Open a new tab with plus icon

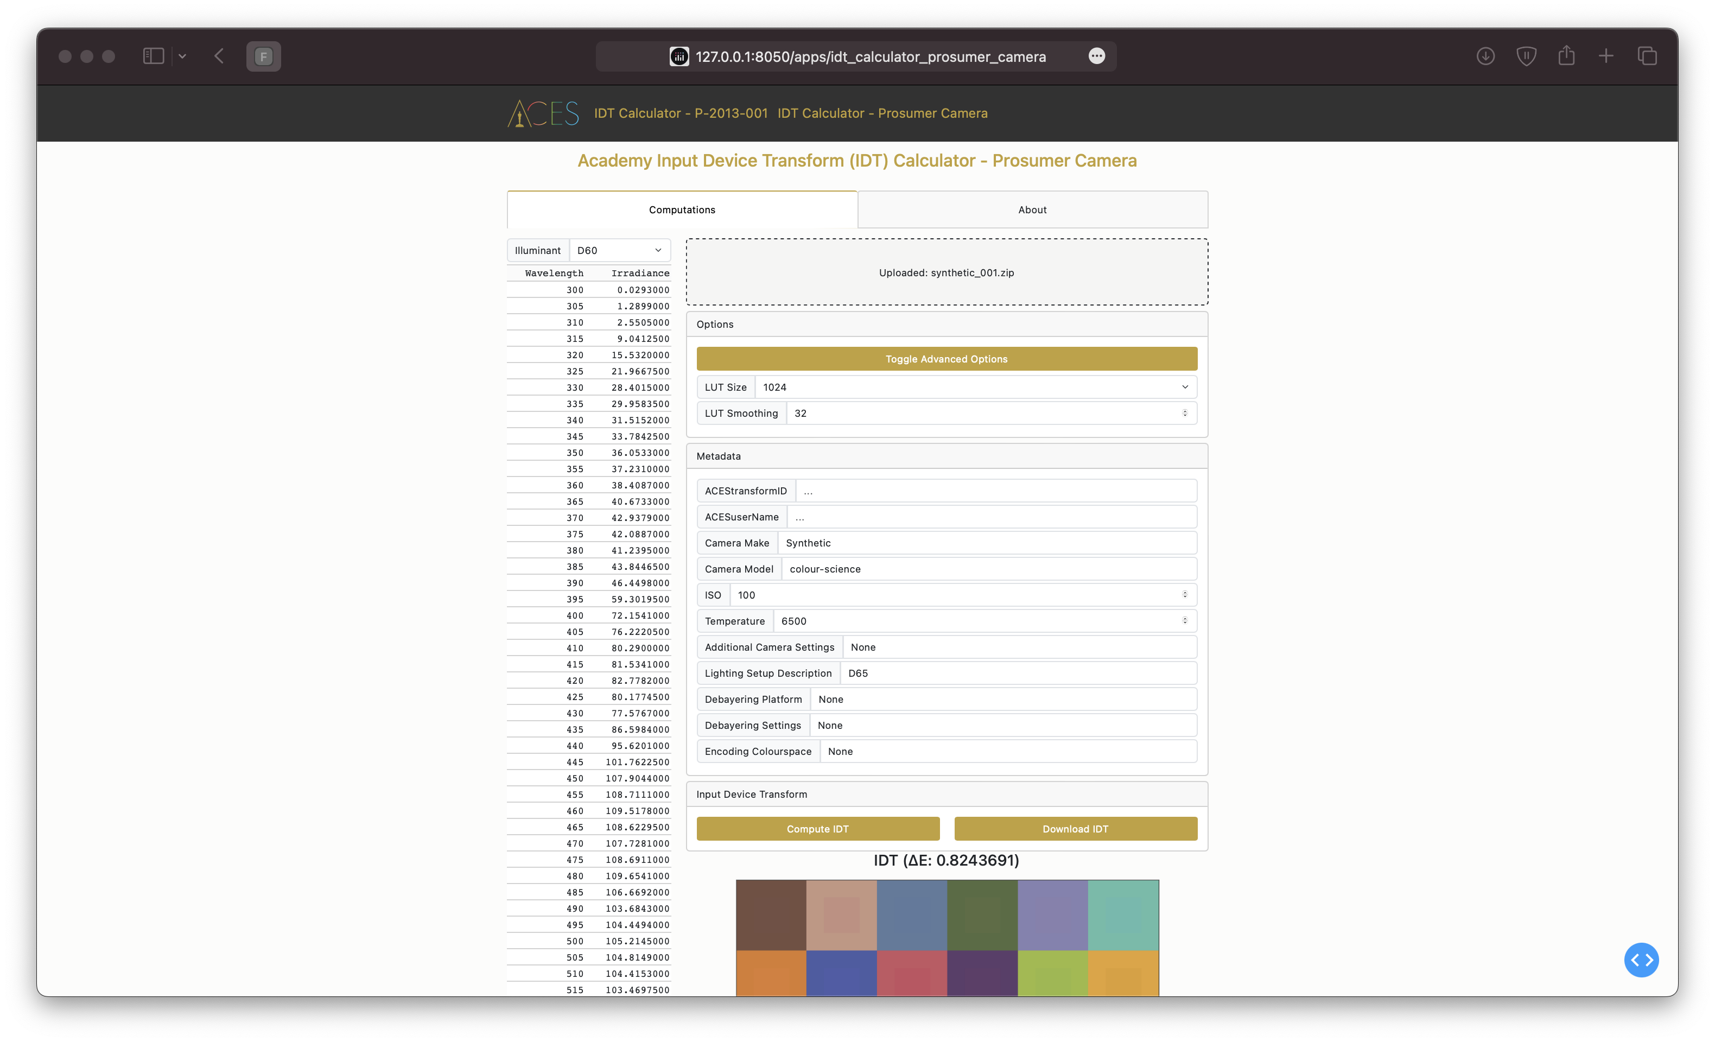pos(1606,56)
